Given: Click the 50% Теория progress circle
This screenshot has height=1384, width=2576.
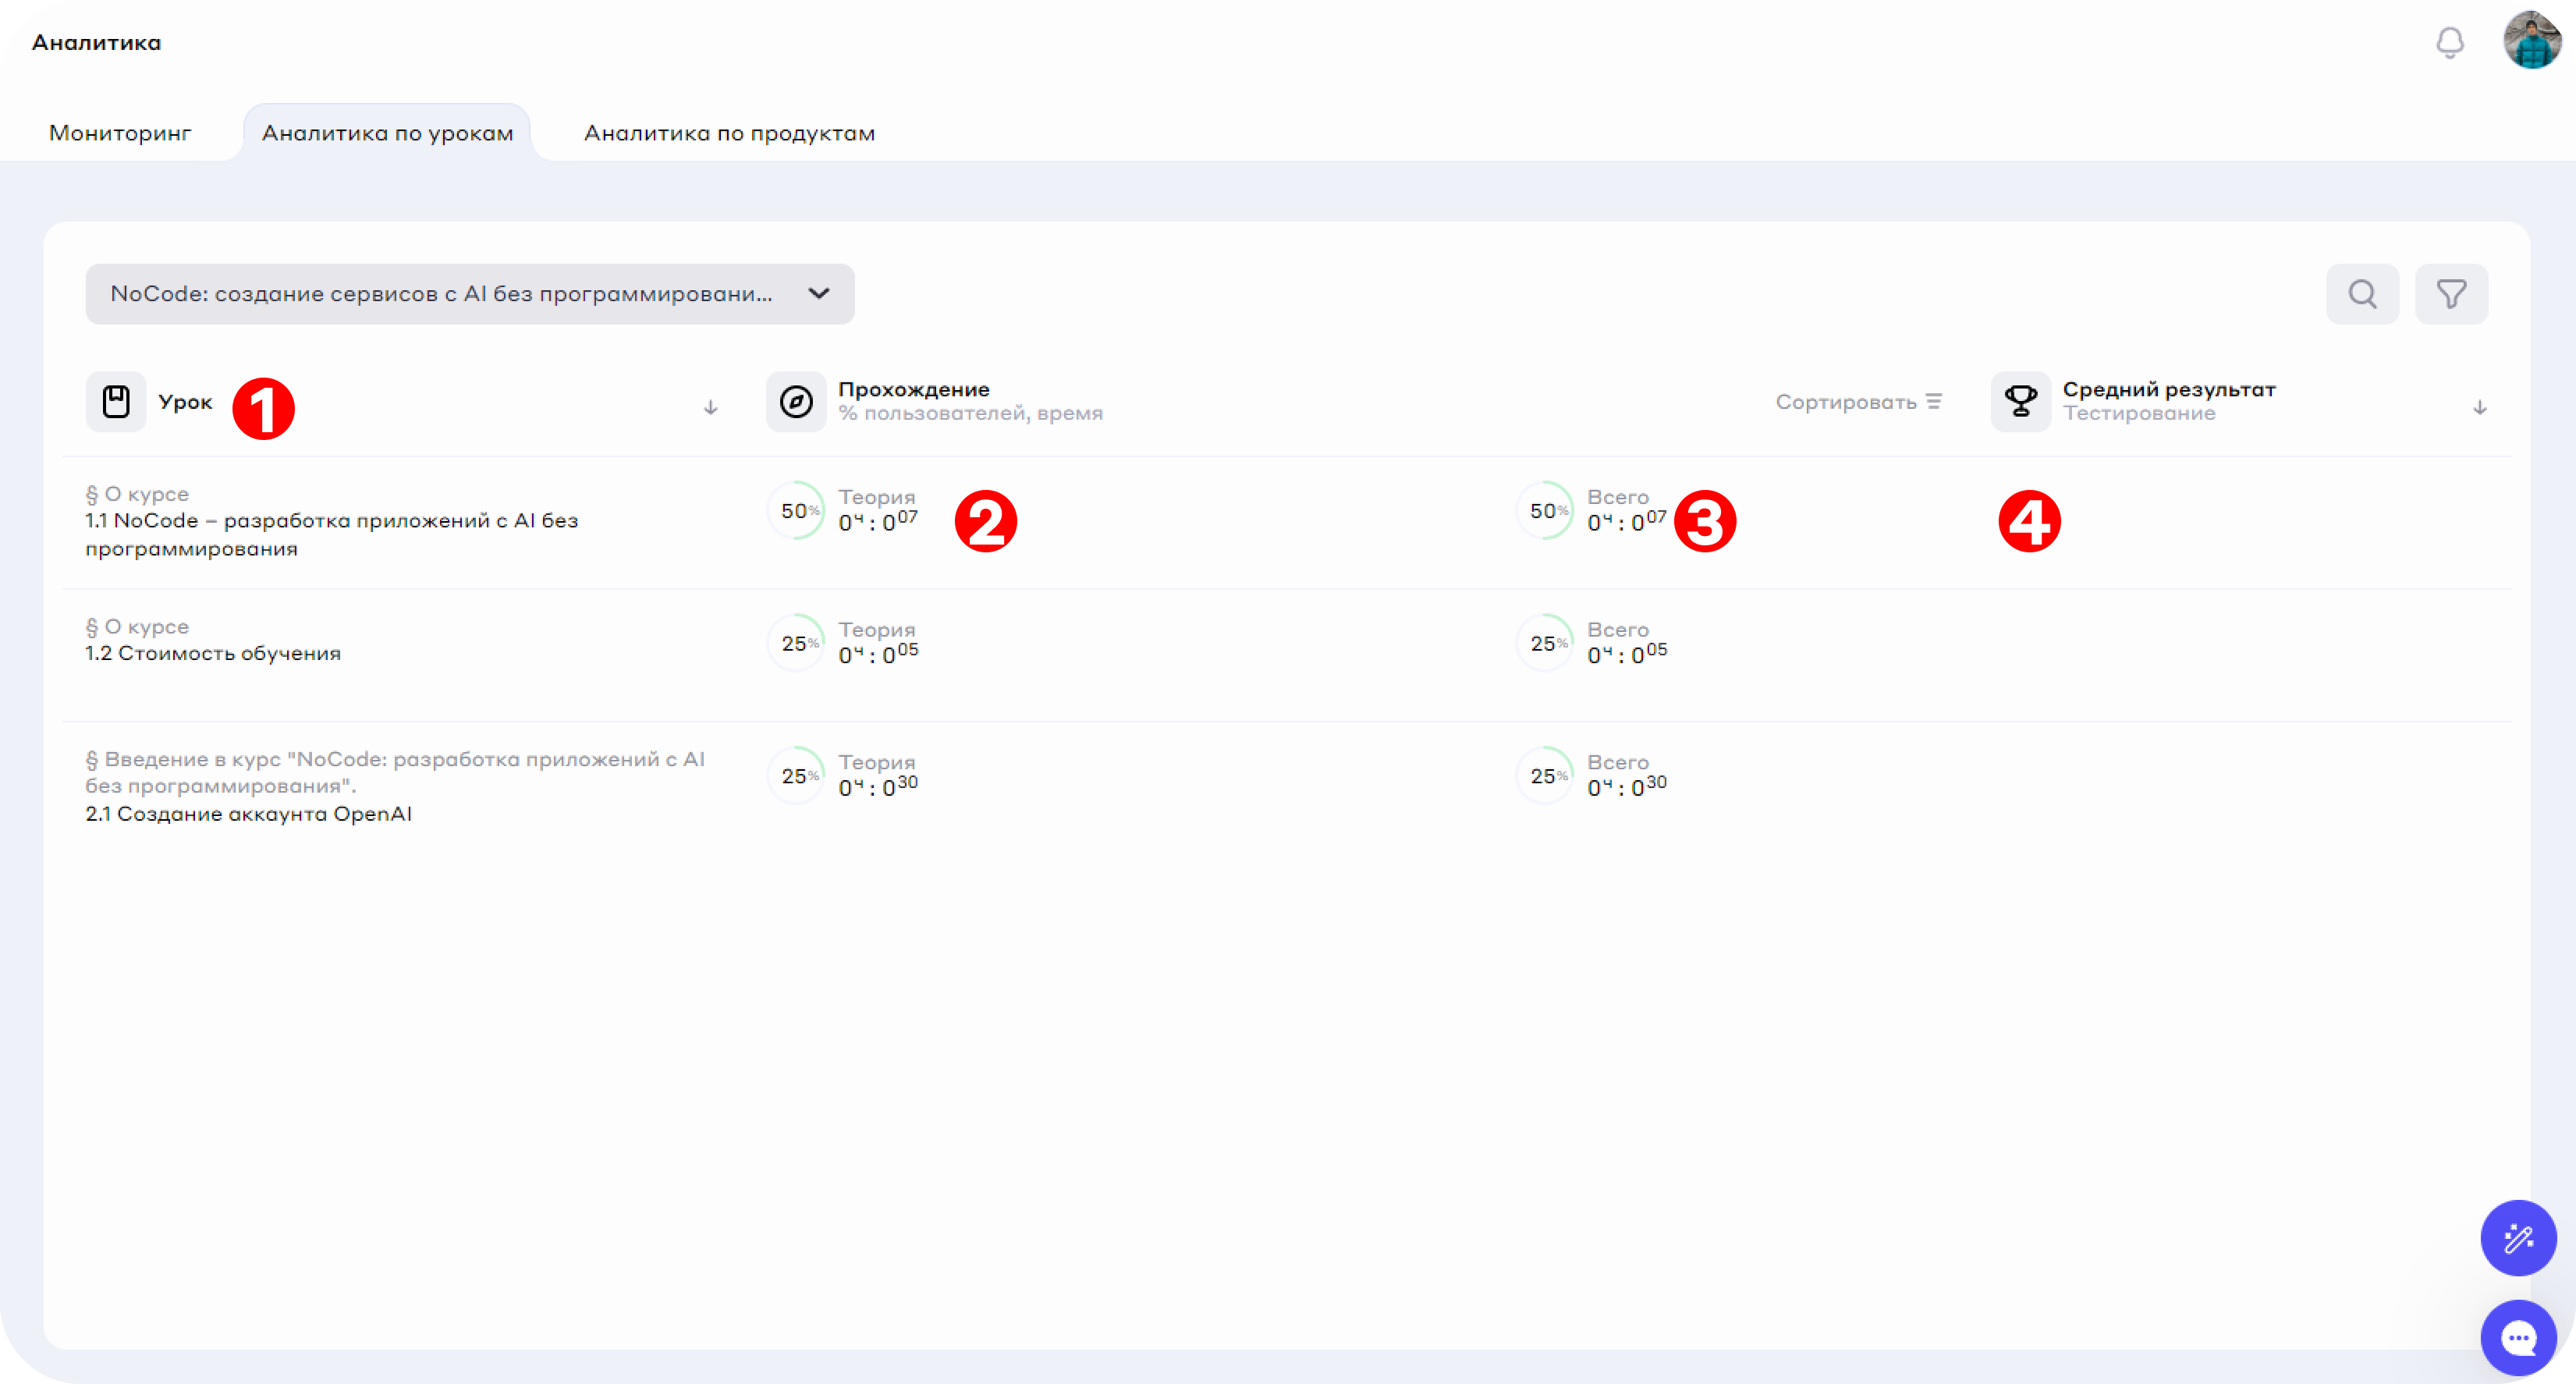Looking at the screenshot, I should [x=796, y=510].
